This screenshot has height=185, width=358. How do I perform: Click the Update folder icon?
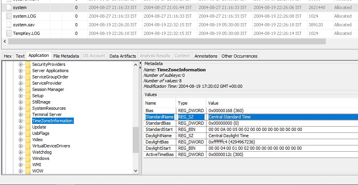click(28, 127)
